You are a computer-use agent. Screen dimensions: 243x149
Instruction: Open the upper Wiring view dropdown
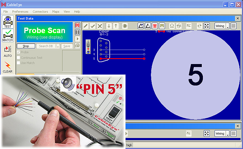[x=228, y=26]
